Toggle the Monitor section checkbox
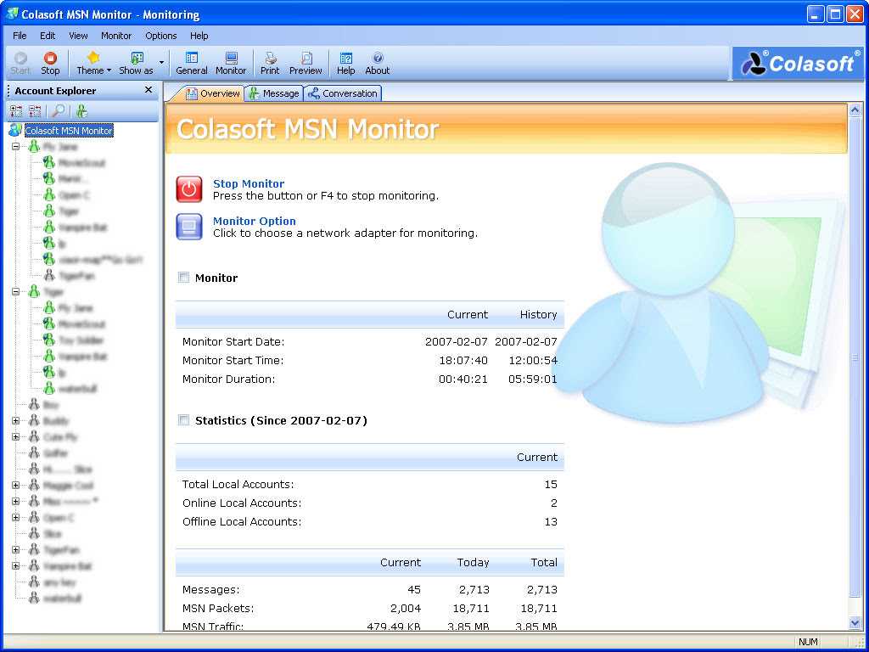This screenshot has height=652, width=869. pos(183,278)
